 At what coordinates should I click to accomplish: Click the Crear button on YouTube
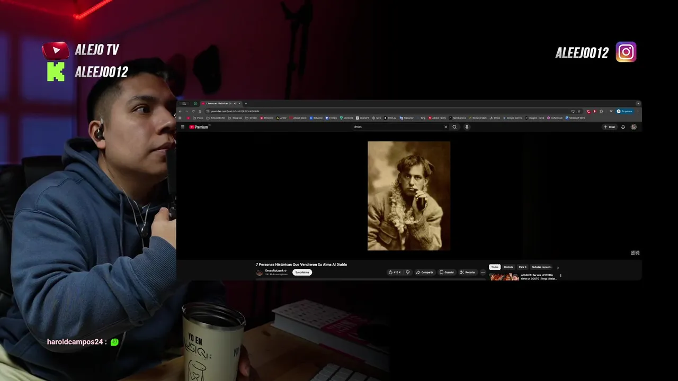610,127
